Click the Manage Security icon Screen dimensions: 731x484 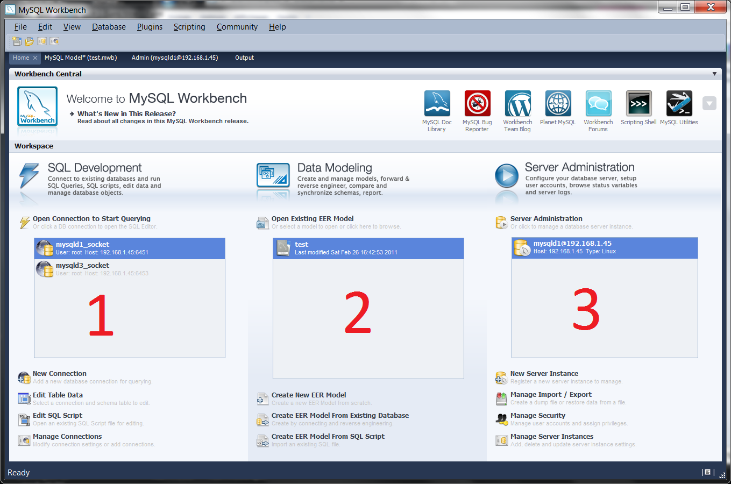[x=501, y=419]
